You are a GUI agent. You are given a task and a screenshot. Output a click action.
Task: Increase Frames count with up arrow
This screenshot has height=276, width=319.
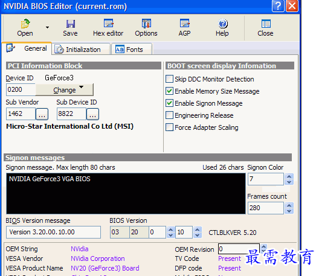point(289,205)
